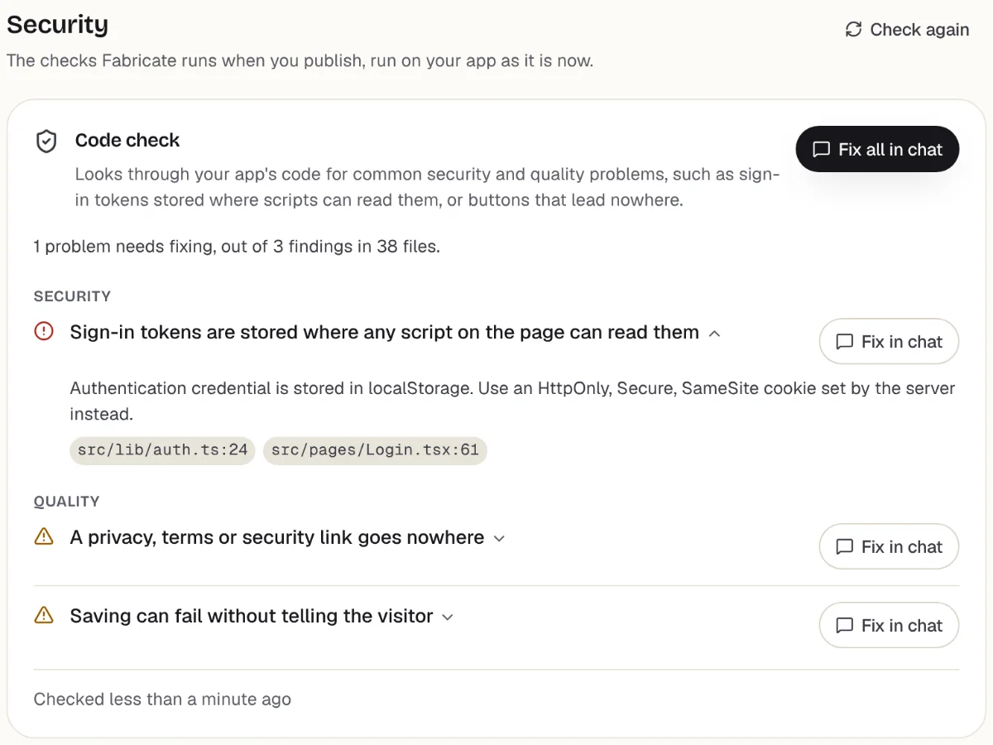Click the Code check heading
Image resolution: width=993 pixels, height=745 pixels.
(127, 141)
